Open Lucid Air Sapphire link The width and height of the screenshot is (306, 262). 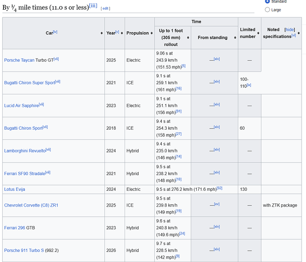click(21, 106)
